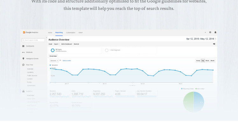238x123 pixels.
Task: Select the All Users segment circle
Action: 52,50
